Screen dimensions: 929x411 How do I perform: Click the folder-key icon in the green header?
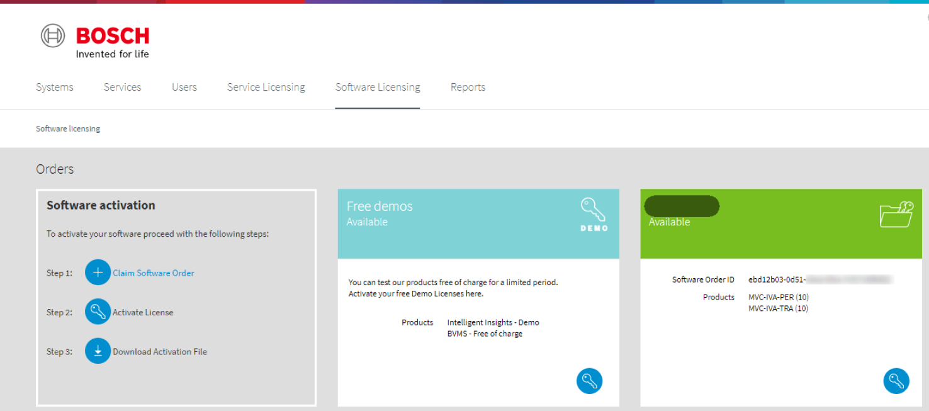[x=896, y=215]
